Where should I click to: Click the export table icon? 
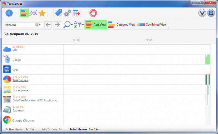point(76,13)
